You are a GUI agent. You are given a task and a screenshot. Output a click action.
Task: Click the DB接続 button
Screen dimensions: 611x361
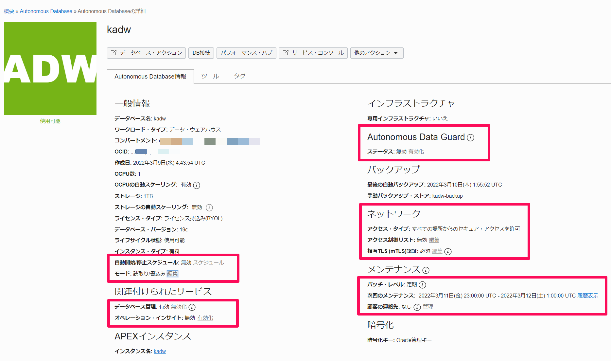[x=201, y=53]
